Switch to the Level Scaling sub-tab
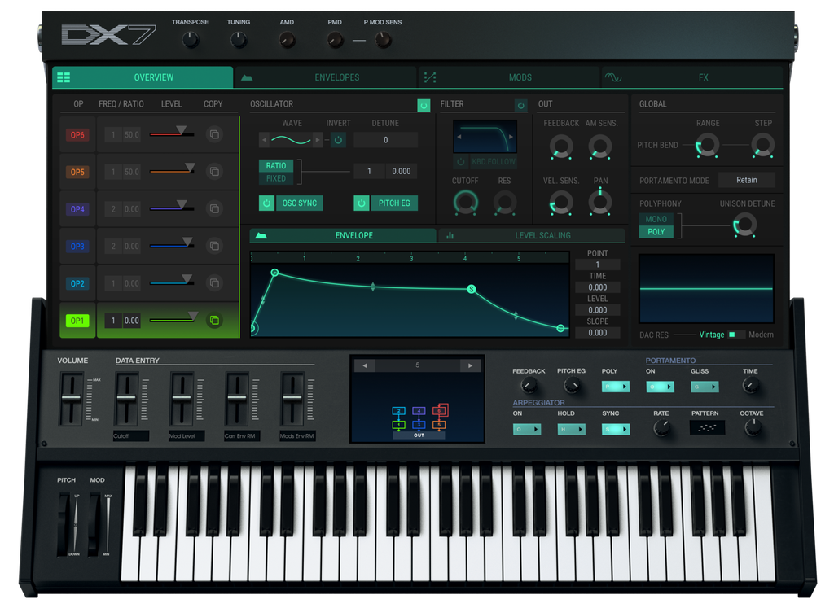 531,235
